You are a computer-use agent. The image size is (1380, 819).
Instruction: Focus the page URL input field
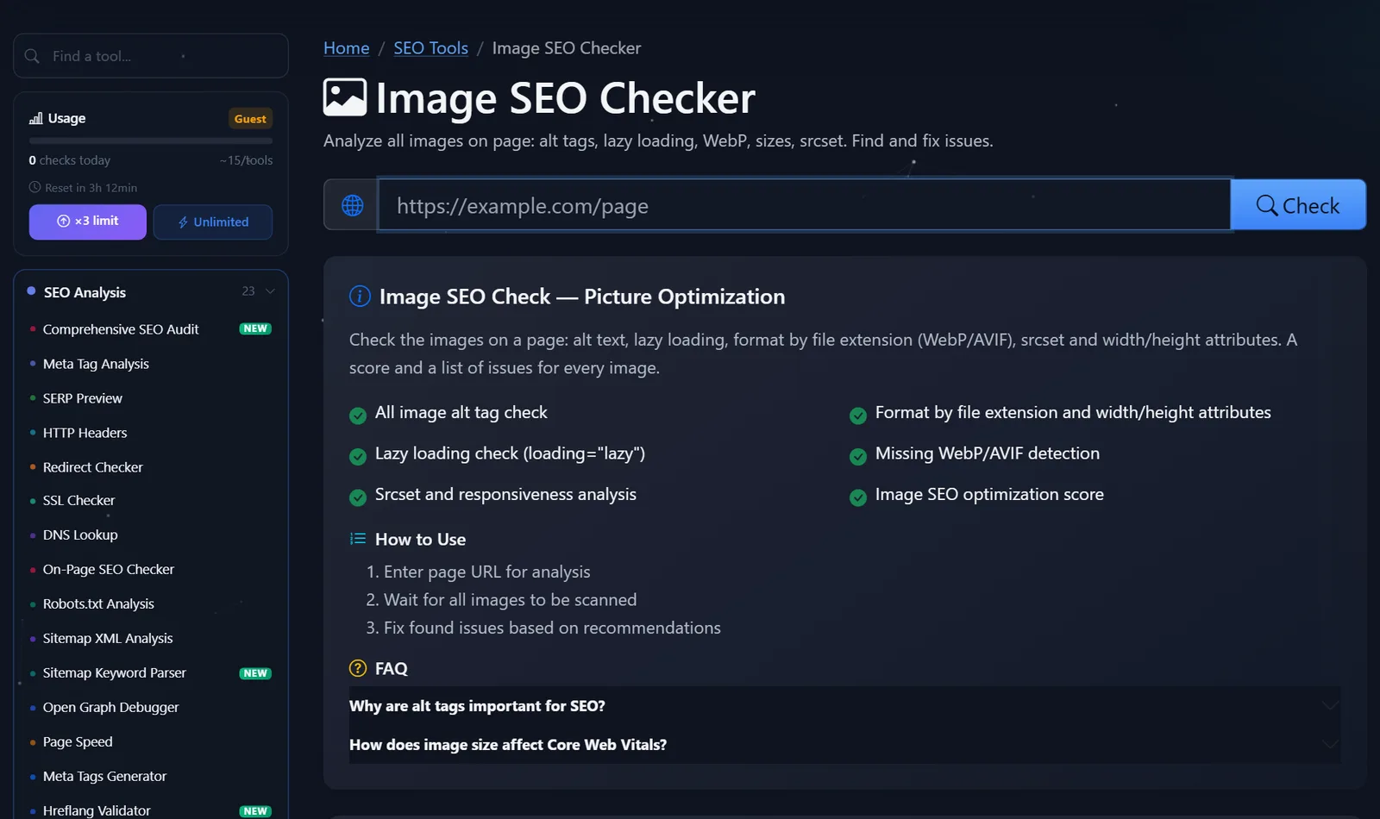pos(804,205)
